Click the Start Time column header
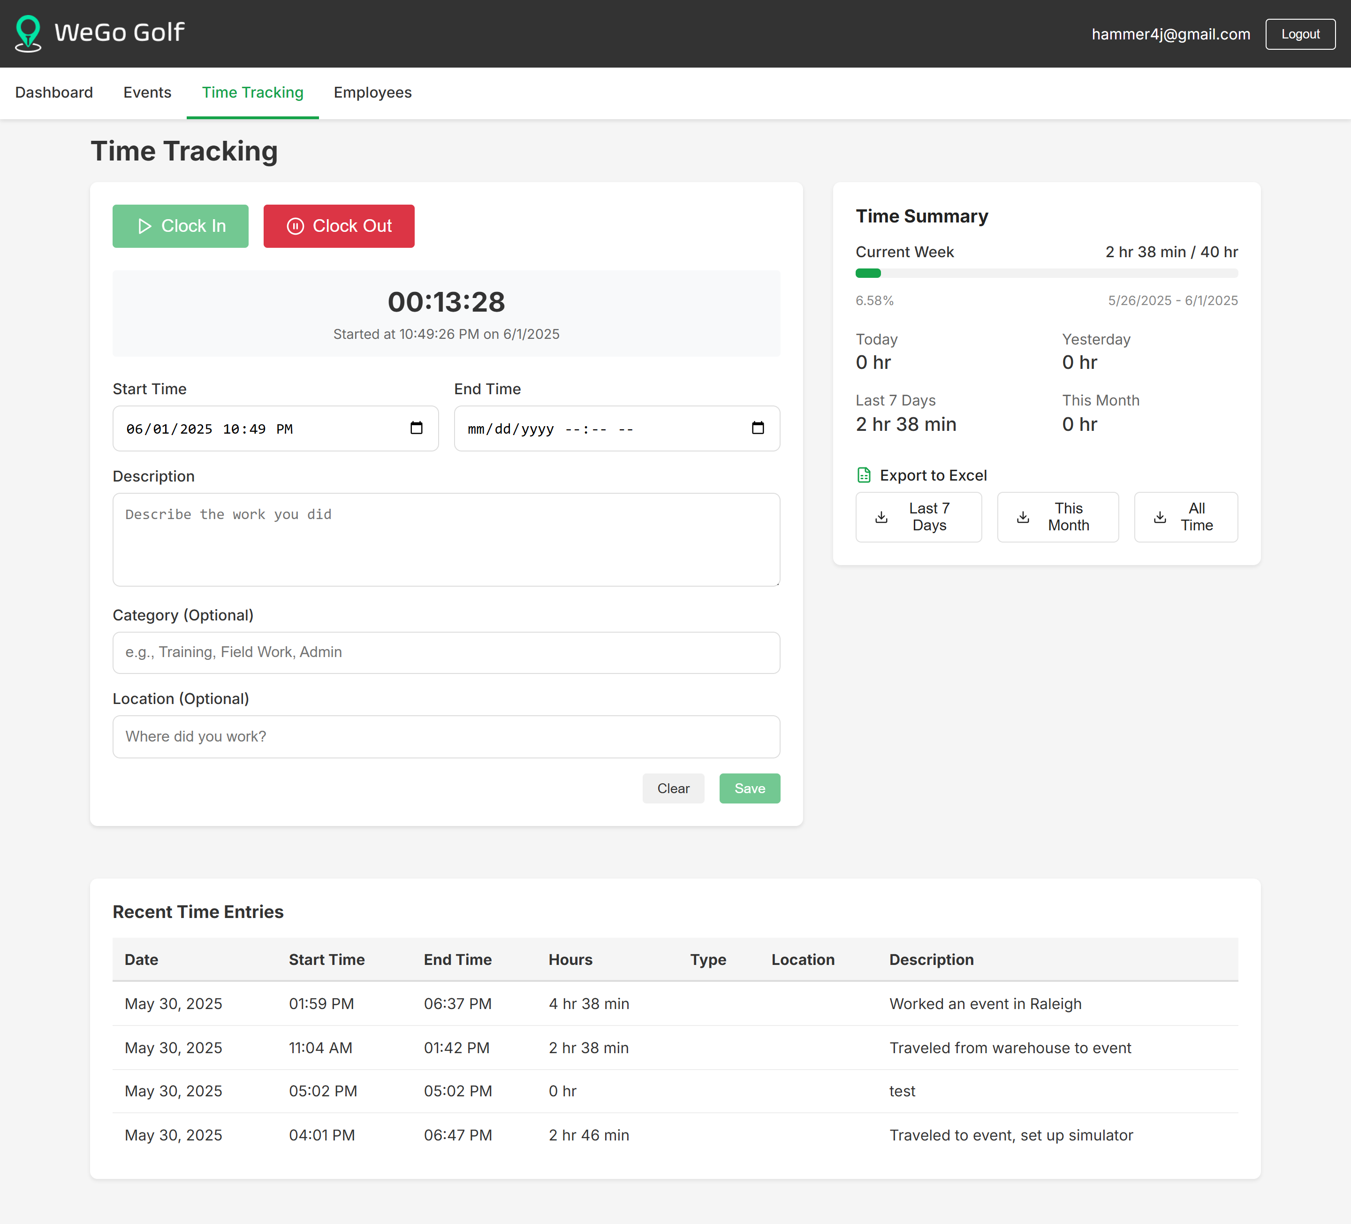 click(x=326, y=959)
